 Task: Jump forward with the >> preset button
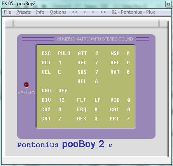[103, 12]
